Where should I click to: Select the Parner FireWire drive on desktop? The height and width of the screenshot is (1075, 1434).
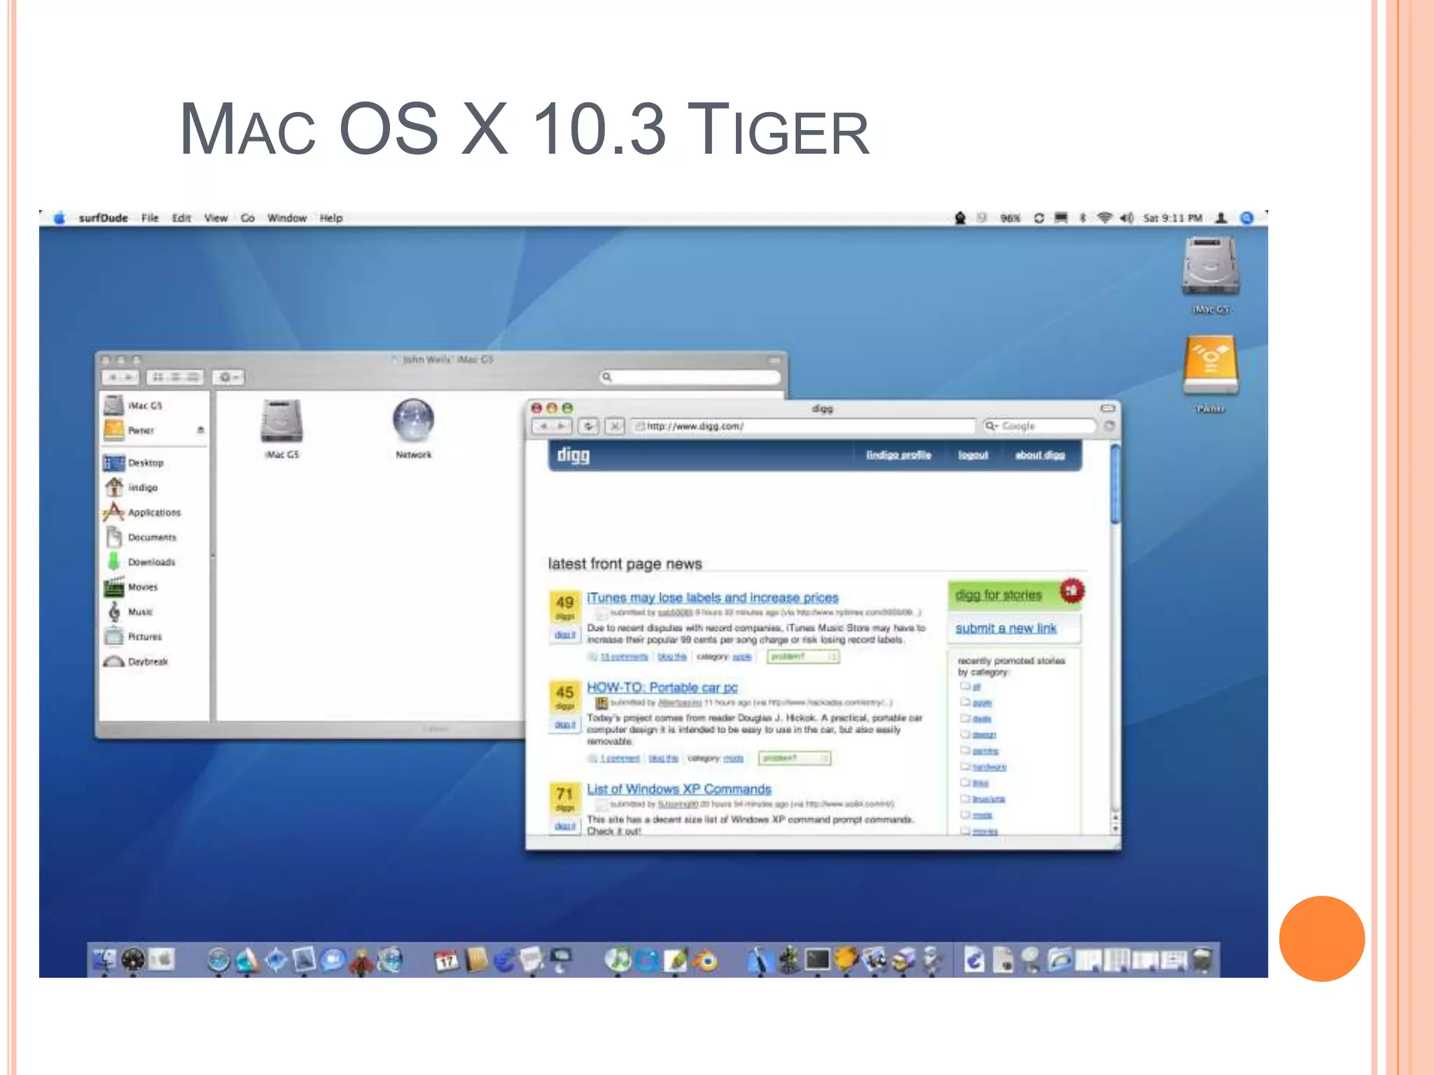point(1211,374)
